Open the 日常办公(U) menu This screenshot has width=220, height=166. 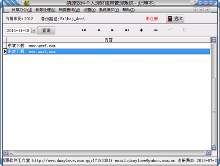[22, 10]
